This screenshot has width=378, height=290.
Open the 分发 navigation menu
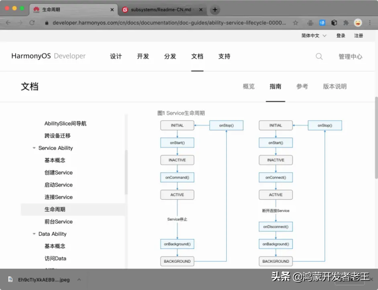click(x=170, y=56)
